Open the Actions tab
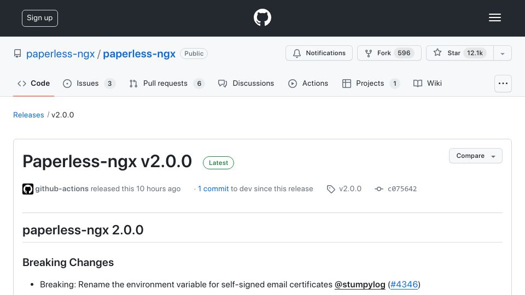 [x=308, y=83]
